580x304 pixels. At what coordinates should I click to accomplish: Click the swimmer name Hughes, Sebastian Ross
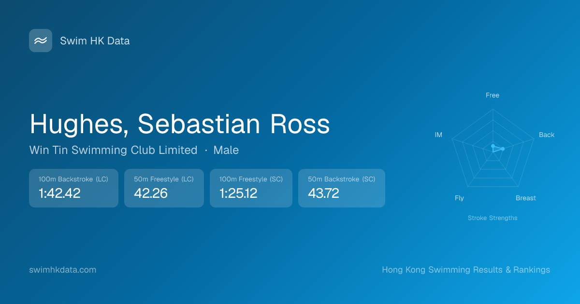(180, 124)
